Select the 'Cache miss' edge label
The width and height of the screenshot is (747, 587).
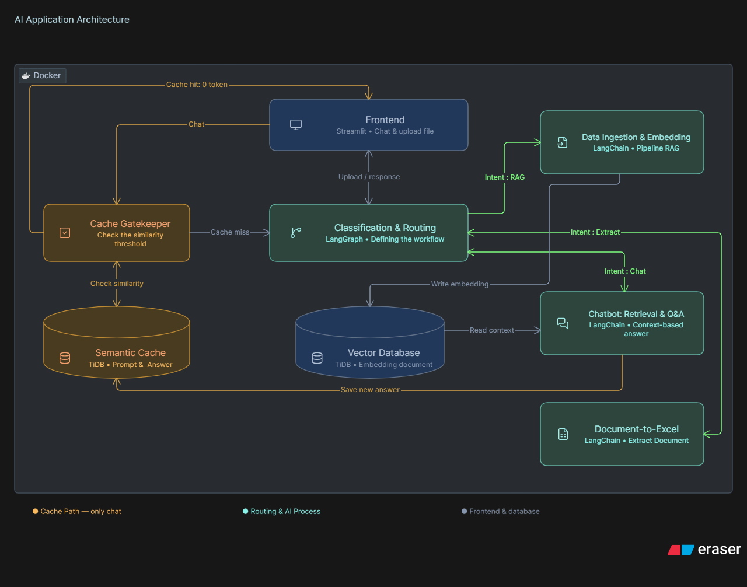click(x=230, y=232)
